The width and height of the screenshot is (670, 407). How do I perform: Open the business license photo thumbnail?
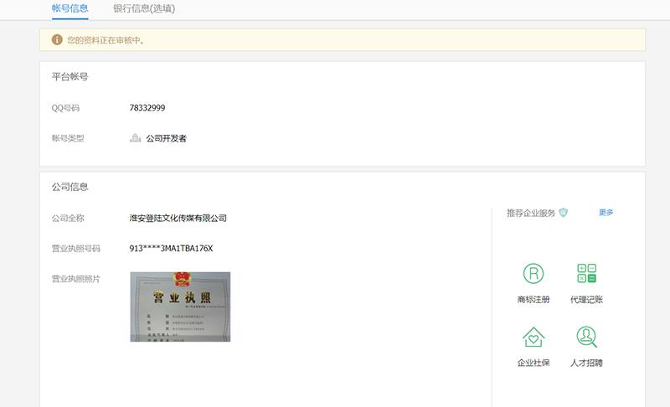180,307
